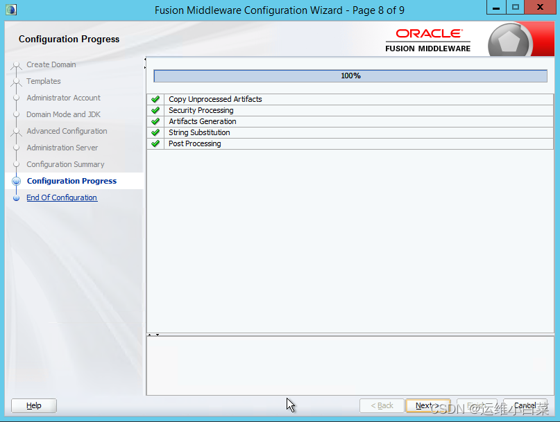Open Help for the wizard
Screen dimensions: 560x422
coord(34,405)
